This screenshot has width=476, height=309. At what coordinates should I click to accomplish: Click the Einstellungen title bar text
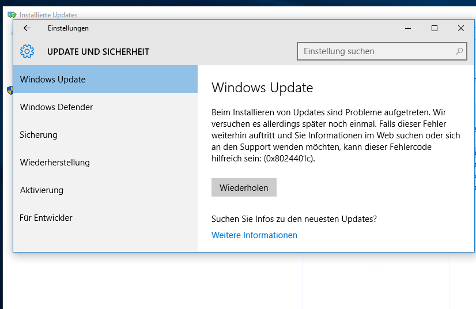point(68,28)
